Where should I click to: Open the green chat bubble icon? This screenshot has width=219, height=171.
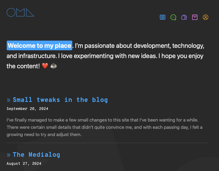(173, 17)
